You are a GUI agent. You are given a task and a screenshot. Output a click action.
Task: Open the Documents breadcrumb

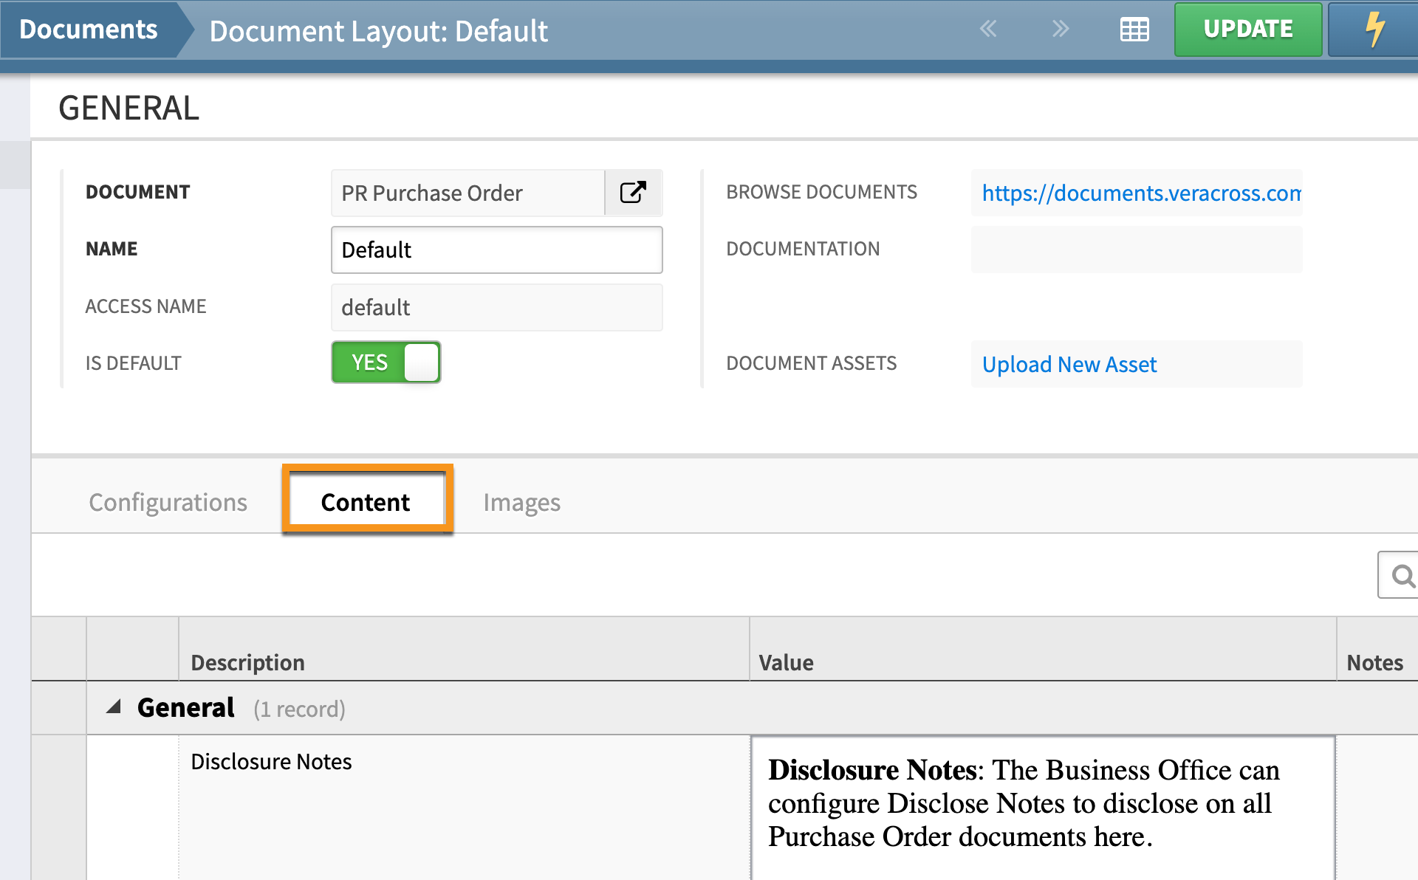pos(88,30)
